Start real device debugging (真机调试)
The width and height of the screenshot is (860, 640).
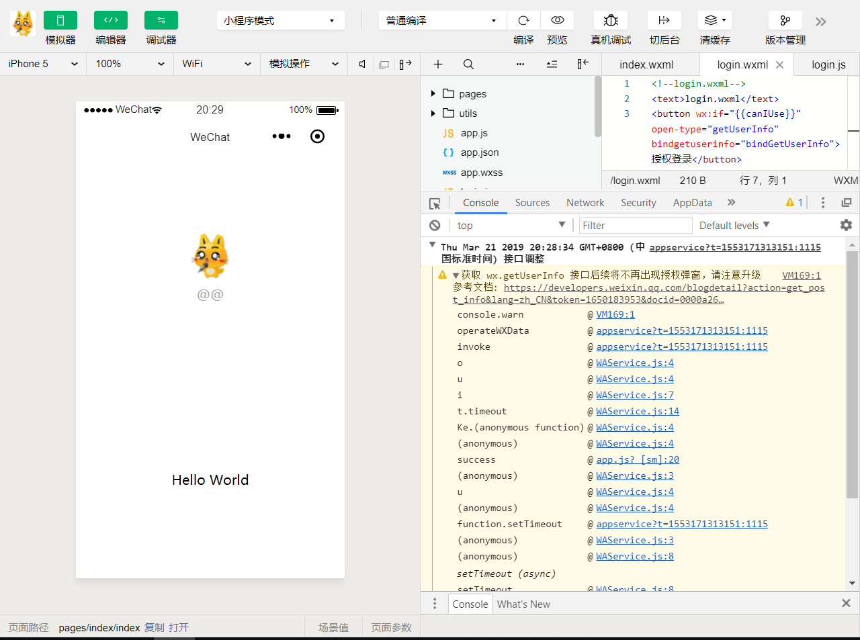coord(611,20)
